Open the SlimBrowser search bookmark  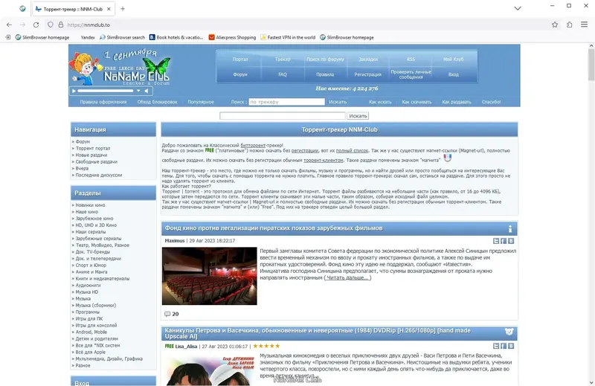pyautogui.click(x=122, y=37)
